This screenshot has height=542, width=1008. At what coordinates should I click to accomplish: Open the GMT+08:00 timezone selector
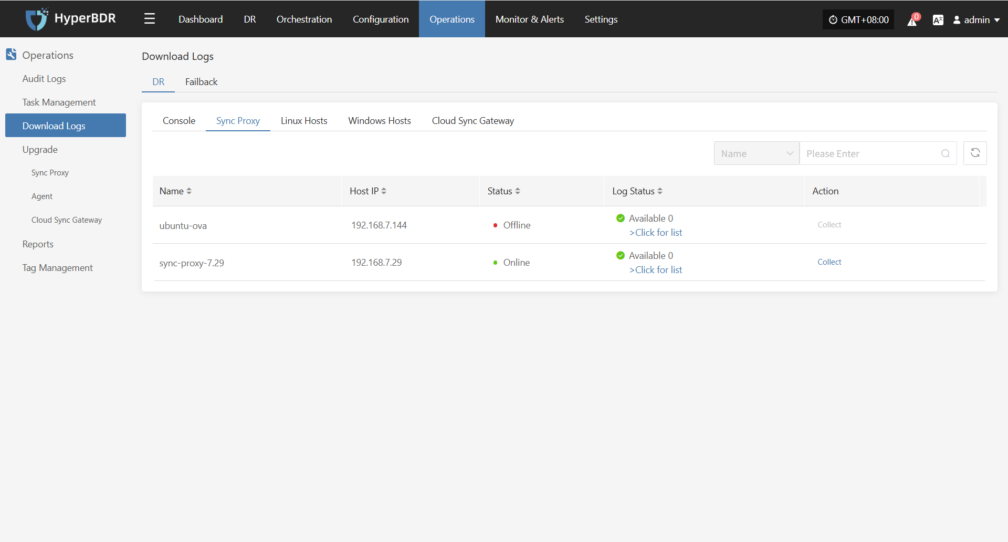coord(858,19)
